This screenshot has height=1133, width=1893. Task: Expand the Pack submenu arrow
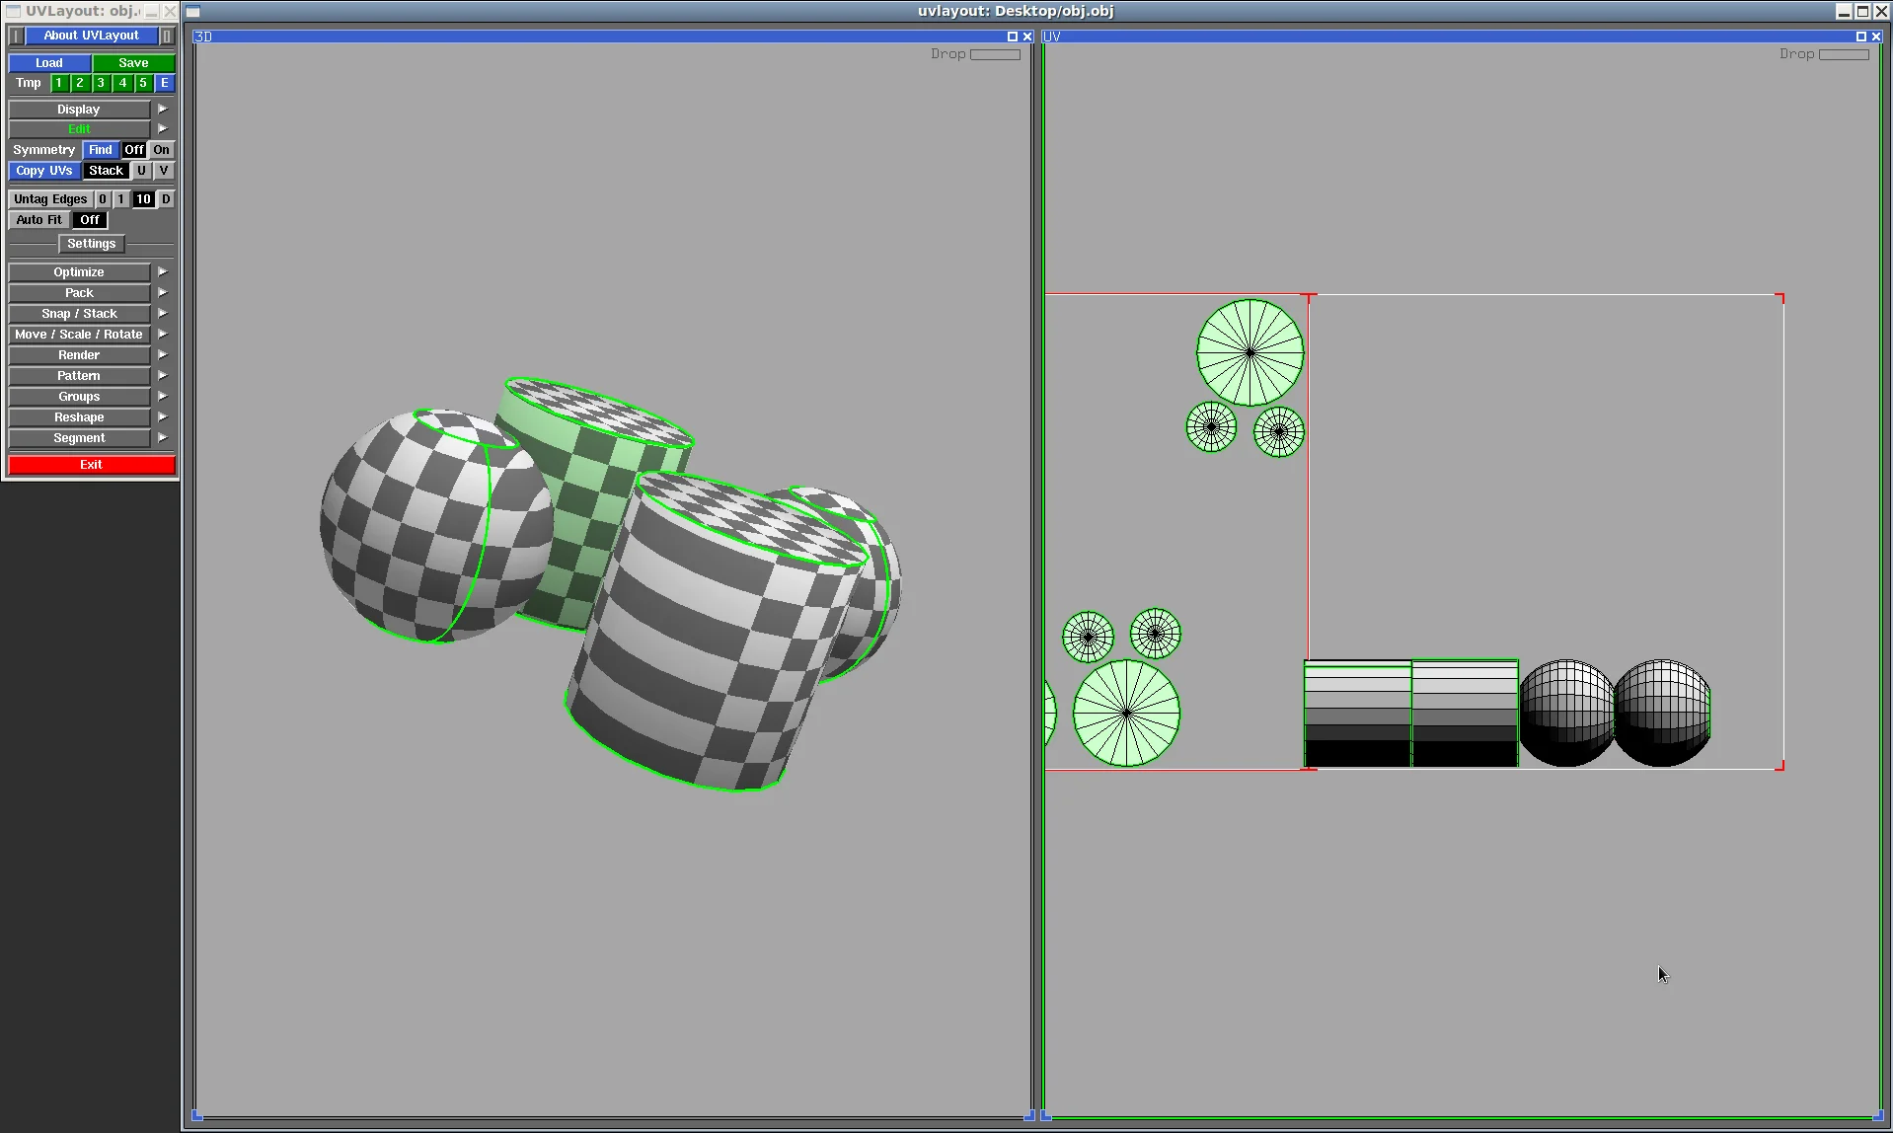[162, 292]
